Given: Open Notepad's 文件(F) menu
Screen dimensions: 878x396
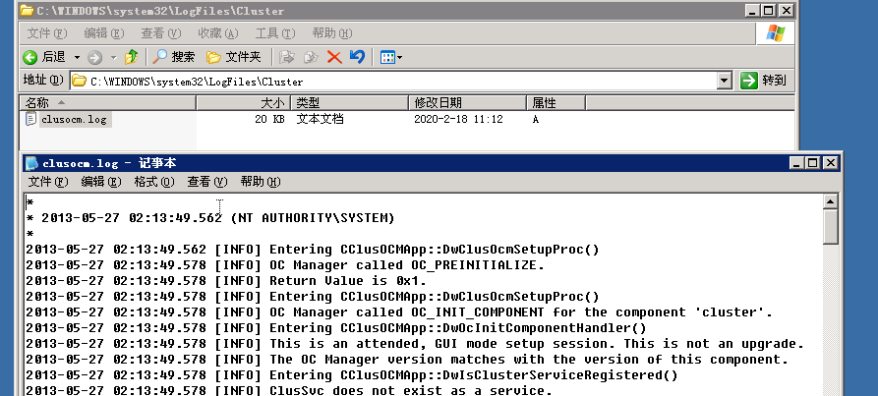Looking at the screenshot, I should tap(48, 182).
